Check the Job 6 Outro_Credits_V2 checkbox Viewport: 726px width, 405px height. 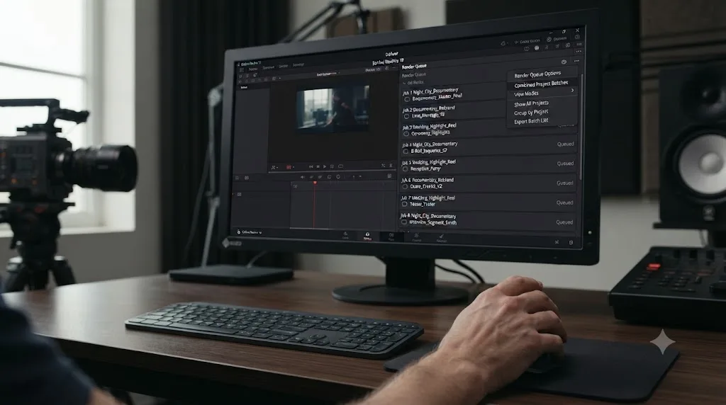405,187
